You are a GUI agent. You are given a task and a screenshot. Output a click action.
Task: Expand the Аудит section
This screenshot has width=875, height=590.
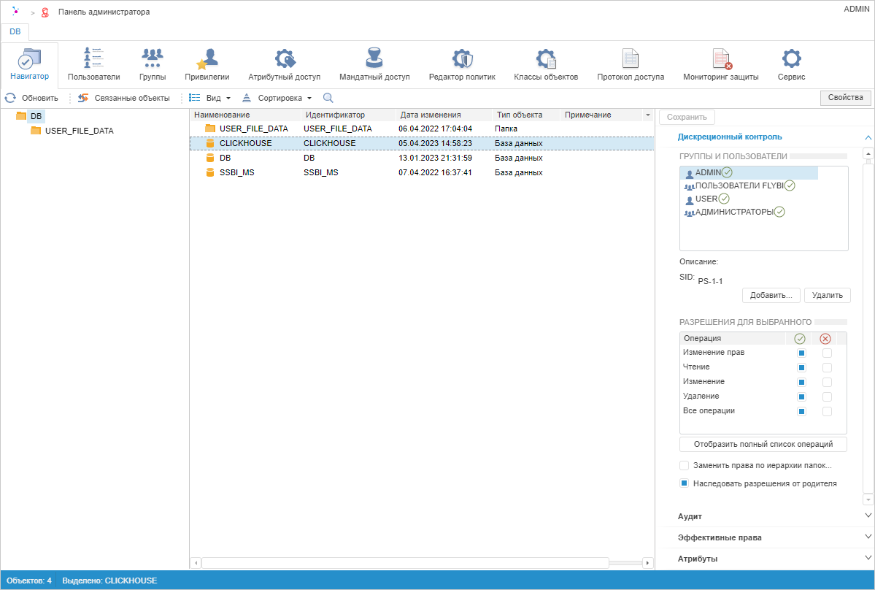pyautogui.click(x=868, y=516)
